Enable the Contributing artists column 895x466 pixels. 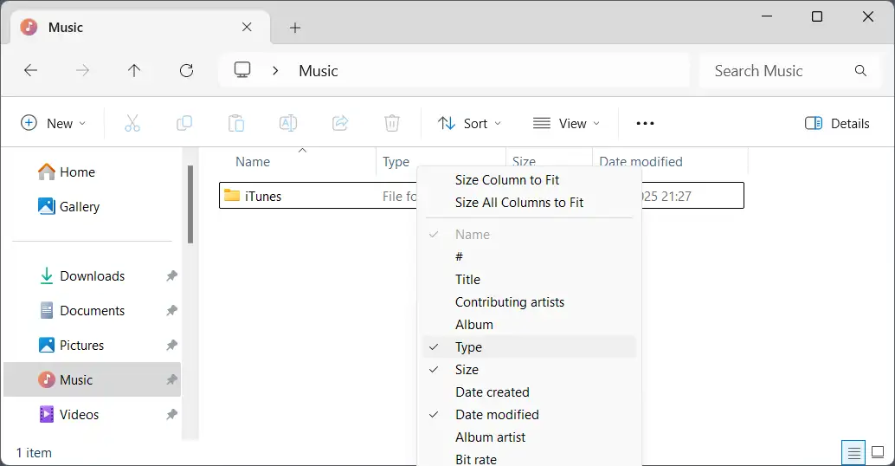[x=510, y=302]
